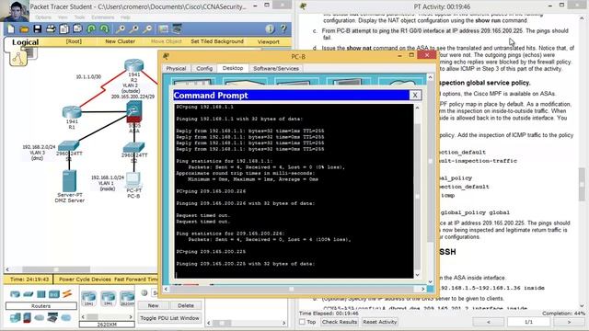This screenshot has width=589, height=331.
Task: Switch to Physical tab in PC-B window
Action: 176,68
